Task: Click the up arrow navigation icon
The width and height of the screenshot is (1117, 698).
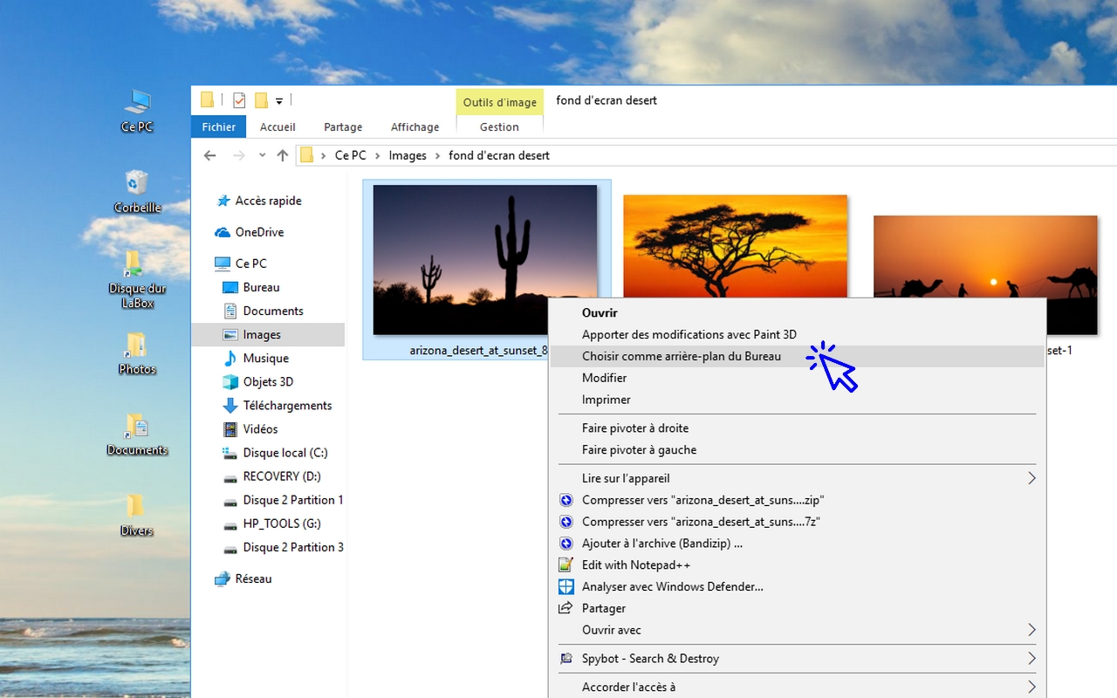Action: click(x=282, y=155)
